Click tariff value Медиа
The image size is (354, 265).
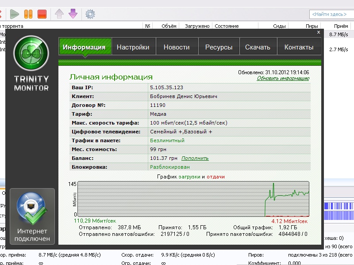coord(158,114)
